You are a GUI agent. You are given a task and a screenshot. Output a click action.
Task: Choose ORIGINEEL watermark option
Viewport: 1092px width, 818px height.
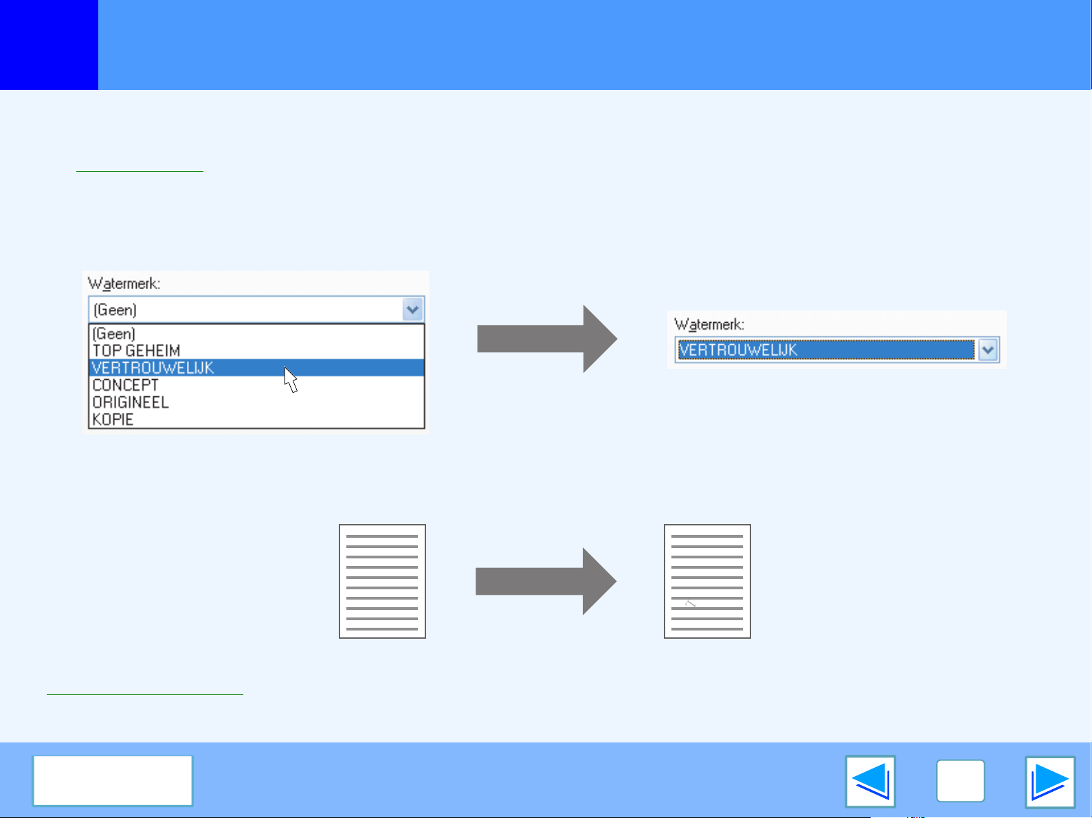[131, 402]
